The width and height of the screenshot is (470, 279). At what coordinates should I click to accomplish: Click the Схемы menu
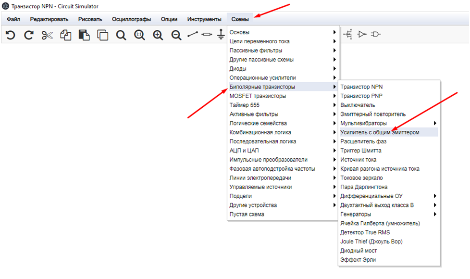click(240, 19)
